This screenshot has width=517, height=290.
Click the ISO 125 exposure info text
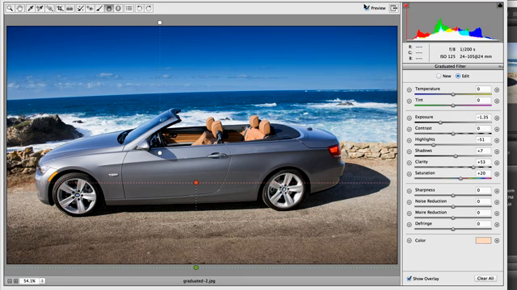pyautogui.click(x=448, y=56)
